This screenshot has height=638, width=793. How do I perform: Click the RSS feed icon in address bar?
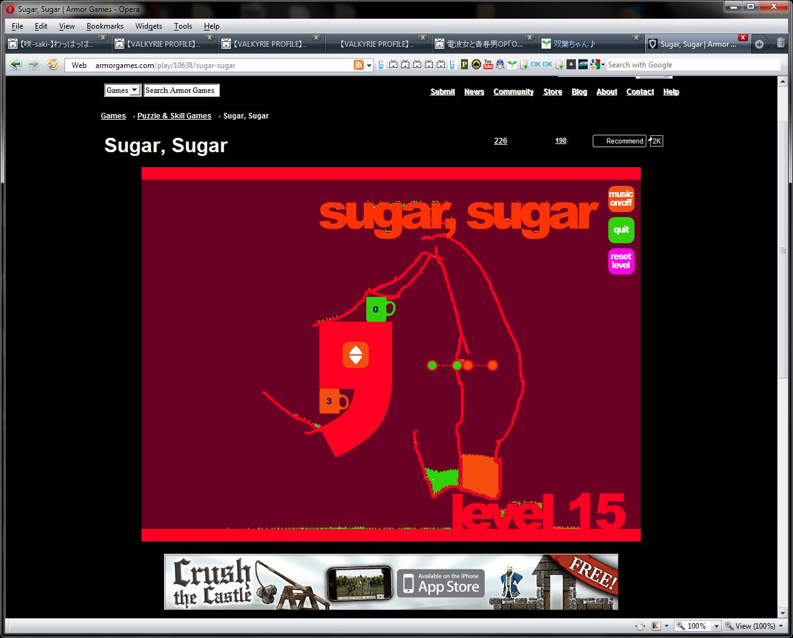359,65
